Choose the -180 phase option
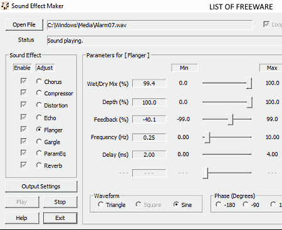282x230 pixels. (x=219, y=204)
